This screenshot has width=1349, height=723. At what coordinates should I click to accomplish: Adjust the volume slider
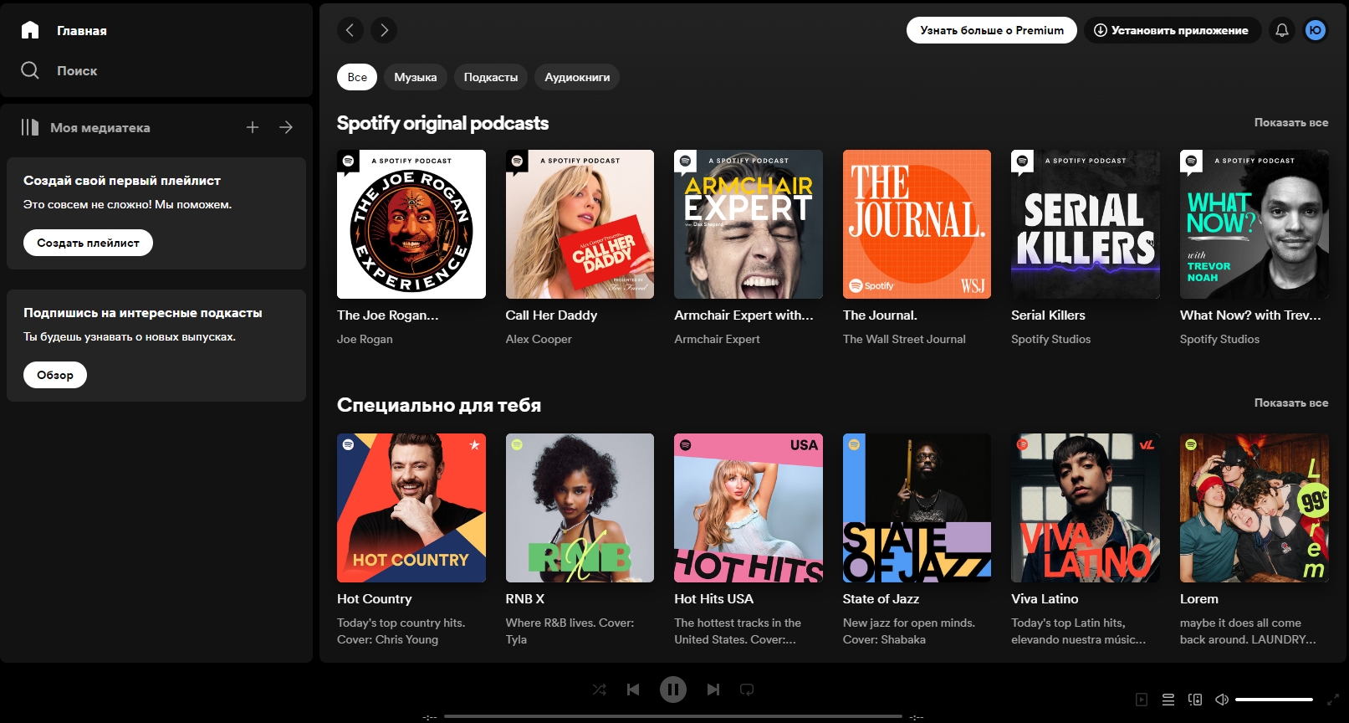coord(1274,700)
